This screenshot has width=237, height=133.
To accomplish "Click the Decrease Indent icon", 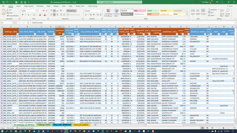I will tap(61, 15).
